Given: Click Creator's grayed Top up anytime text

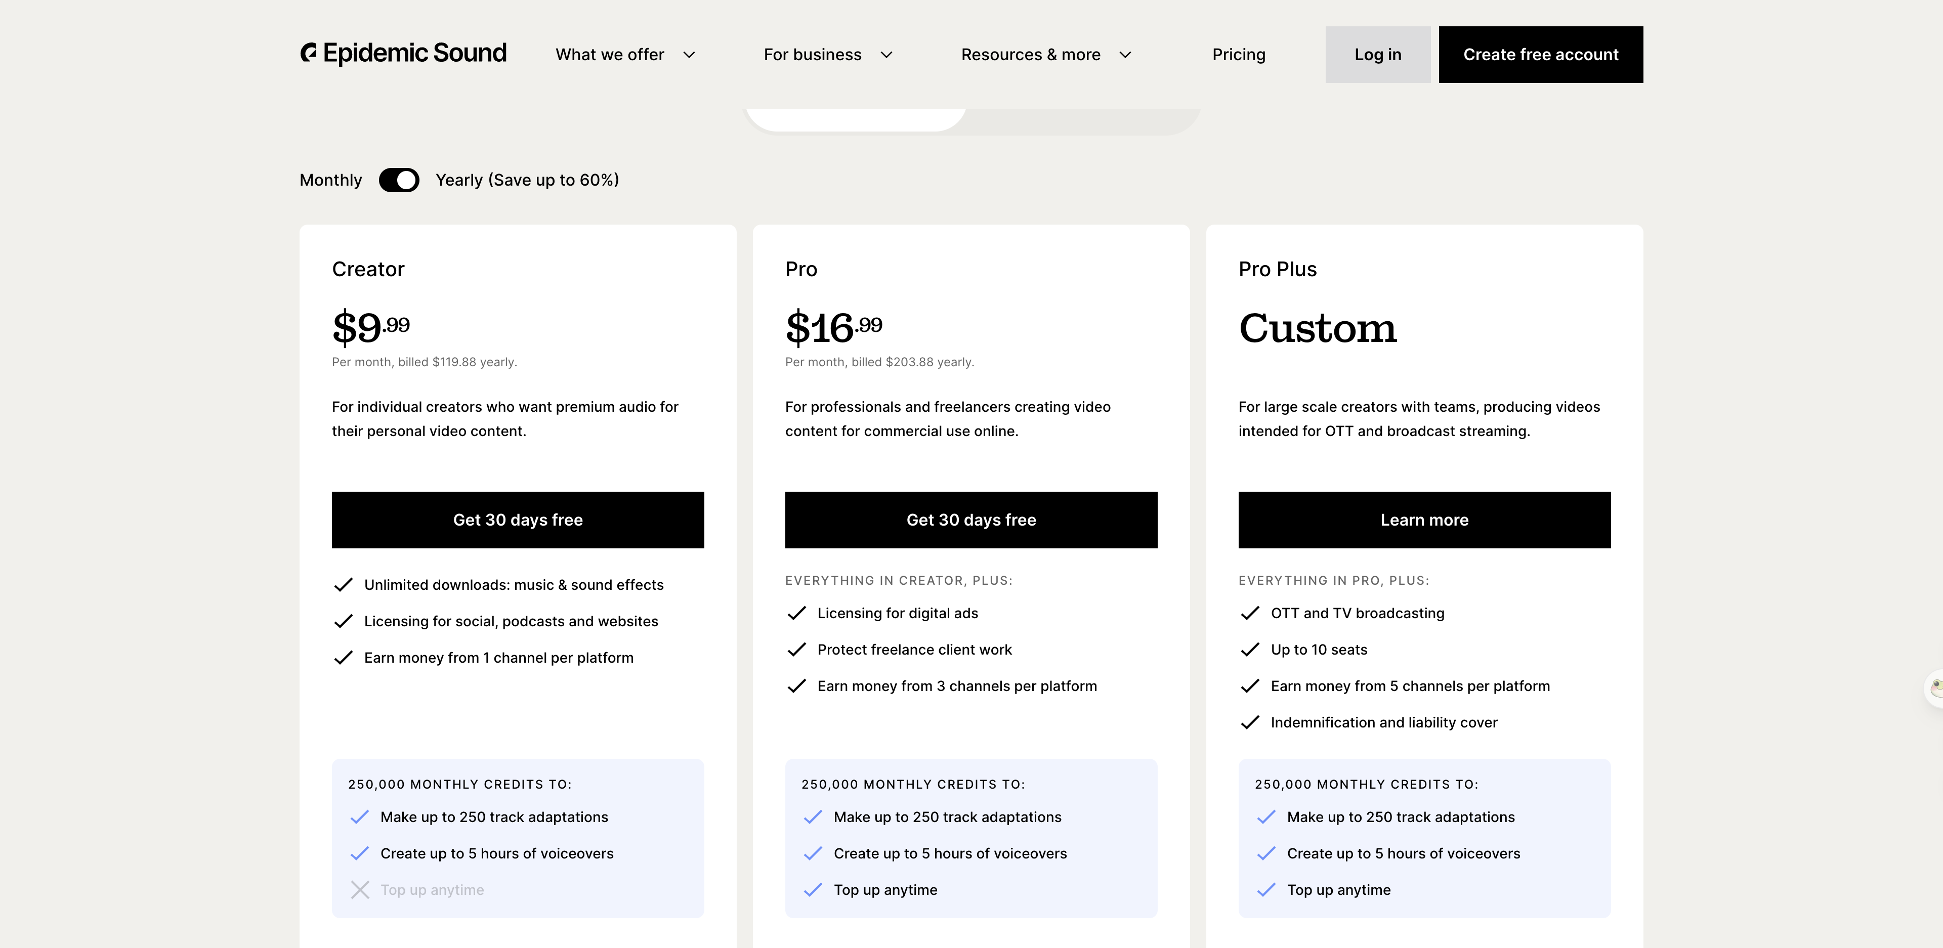Looking at the screenshot, I should tap(432, 890).
